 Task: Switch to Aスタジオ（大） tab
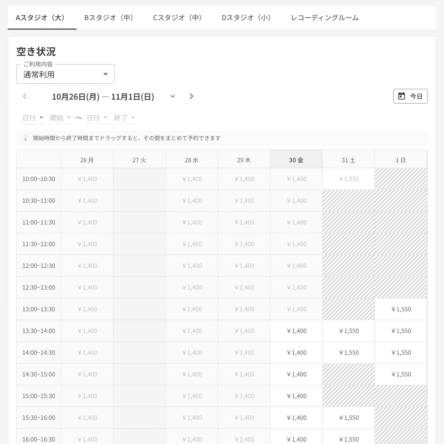42,18
